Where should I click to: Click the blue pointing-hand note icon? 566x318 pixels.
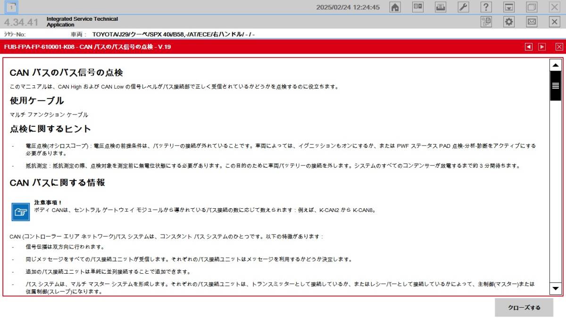21,212
